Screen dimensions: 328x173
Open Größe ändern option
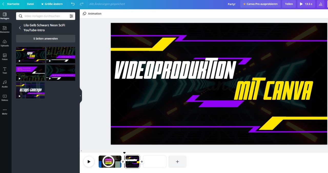coord(52,4)
